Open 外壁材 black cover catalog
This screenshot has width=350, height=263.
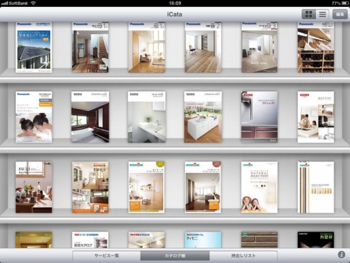coord(316,240)
